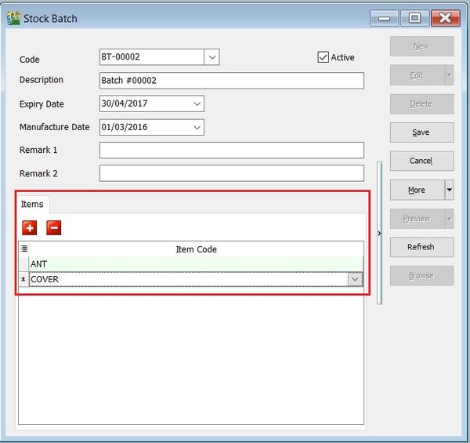This screenshot has height=443, width=470.
Task: Click the More button
Action: tap(417, 190)
